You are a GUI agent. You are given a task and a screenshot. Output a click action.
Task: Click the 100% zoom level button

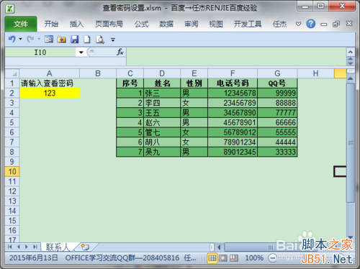(254, 258)
